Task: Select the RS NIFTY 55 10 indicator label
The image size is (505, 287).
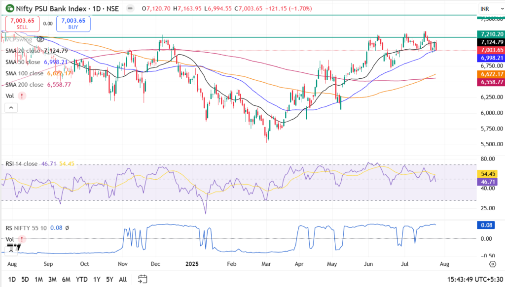Action: coord(26,228)
